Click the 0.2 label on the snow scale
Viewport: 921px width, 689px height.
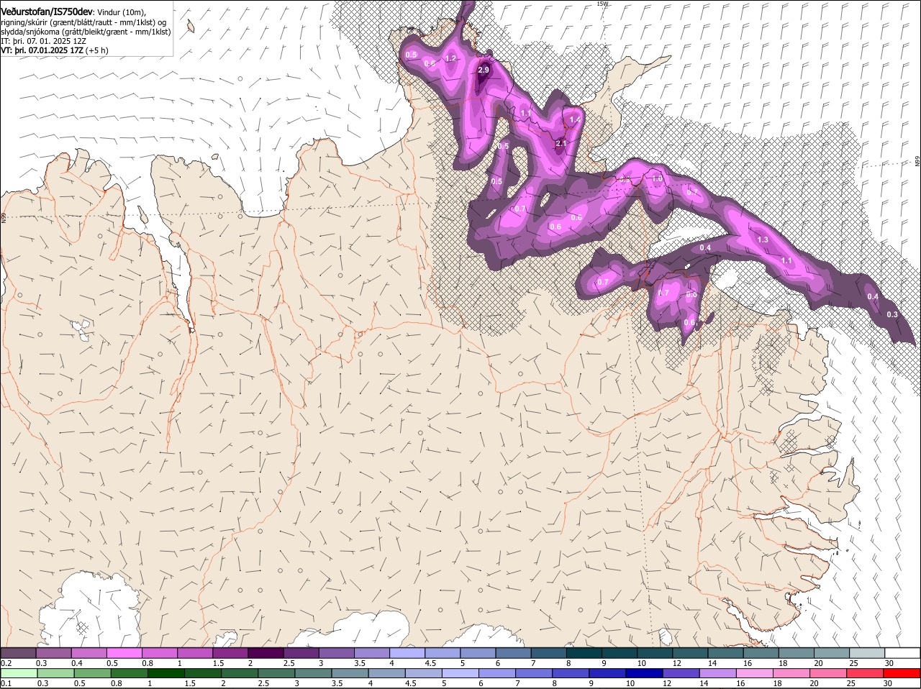click(x=6, y=662)
